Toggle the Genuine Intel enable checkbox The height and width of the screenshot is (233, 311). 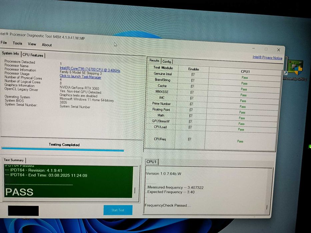193,75
